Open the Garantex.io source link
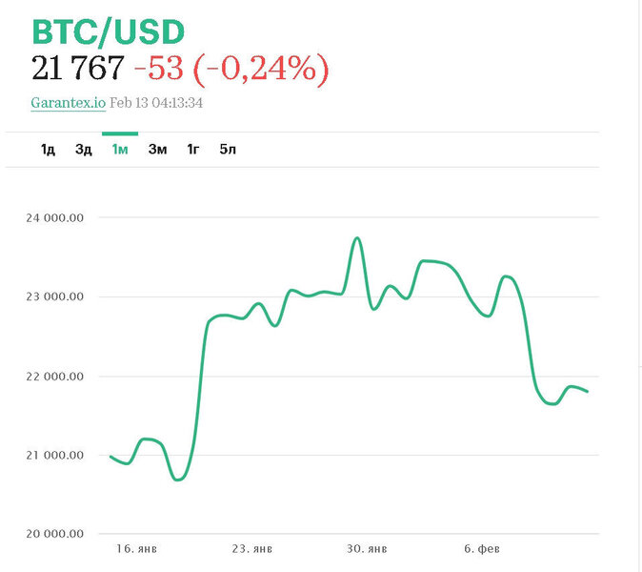This screenshot has width=642, height=572. [x=68, y=103]
